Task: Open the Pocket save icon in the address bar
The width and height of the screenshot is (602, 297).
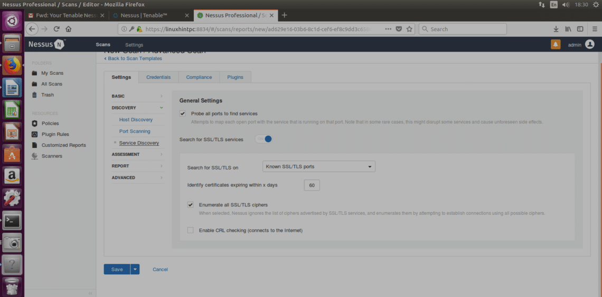Action: (x=399, y=29)
